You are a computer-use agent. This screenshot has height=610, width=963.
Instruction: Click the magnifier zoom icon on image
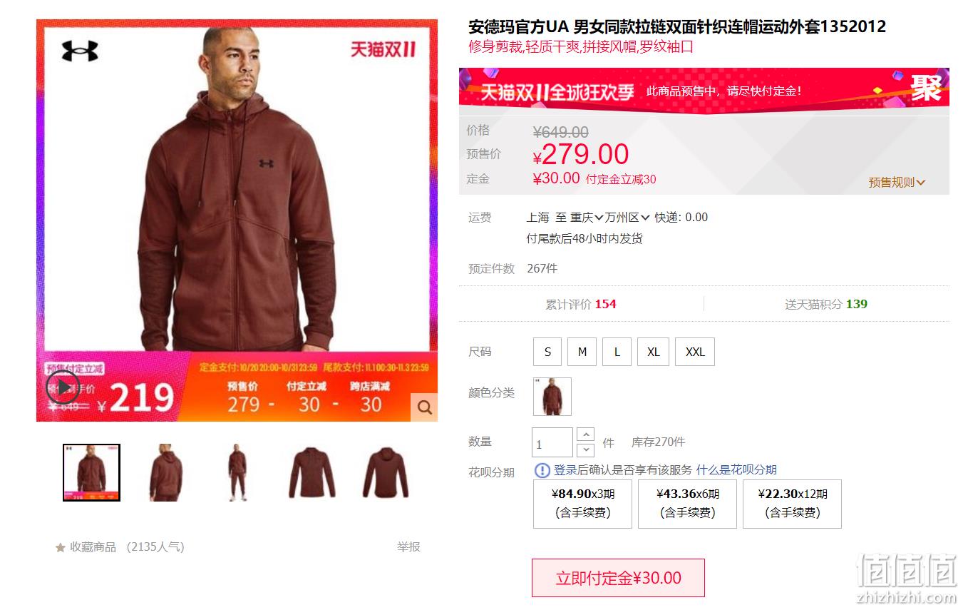point(424,407)
